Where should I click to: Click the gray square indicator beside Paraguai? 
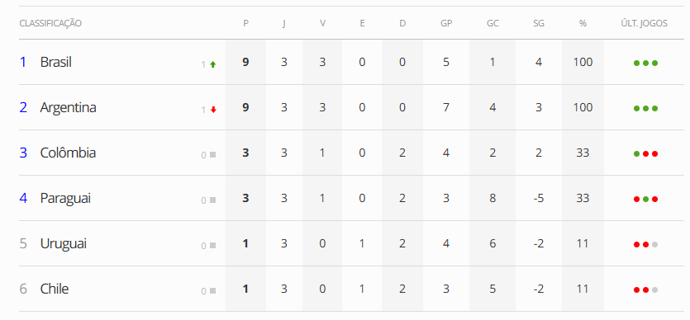pos(213,200)
